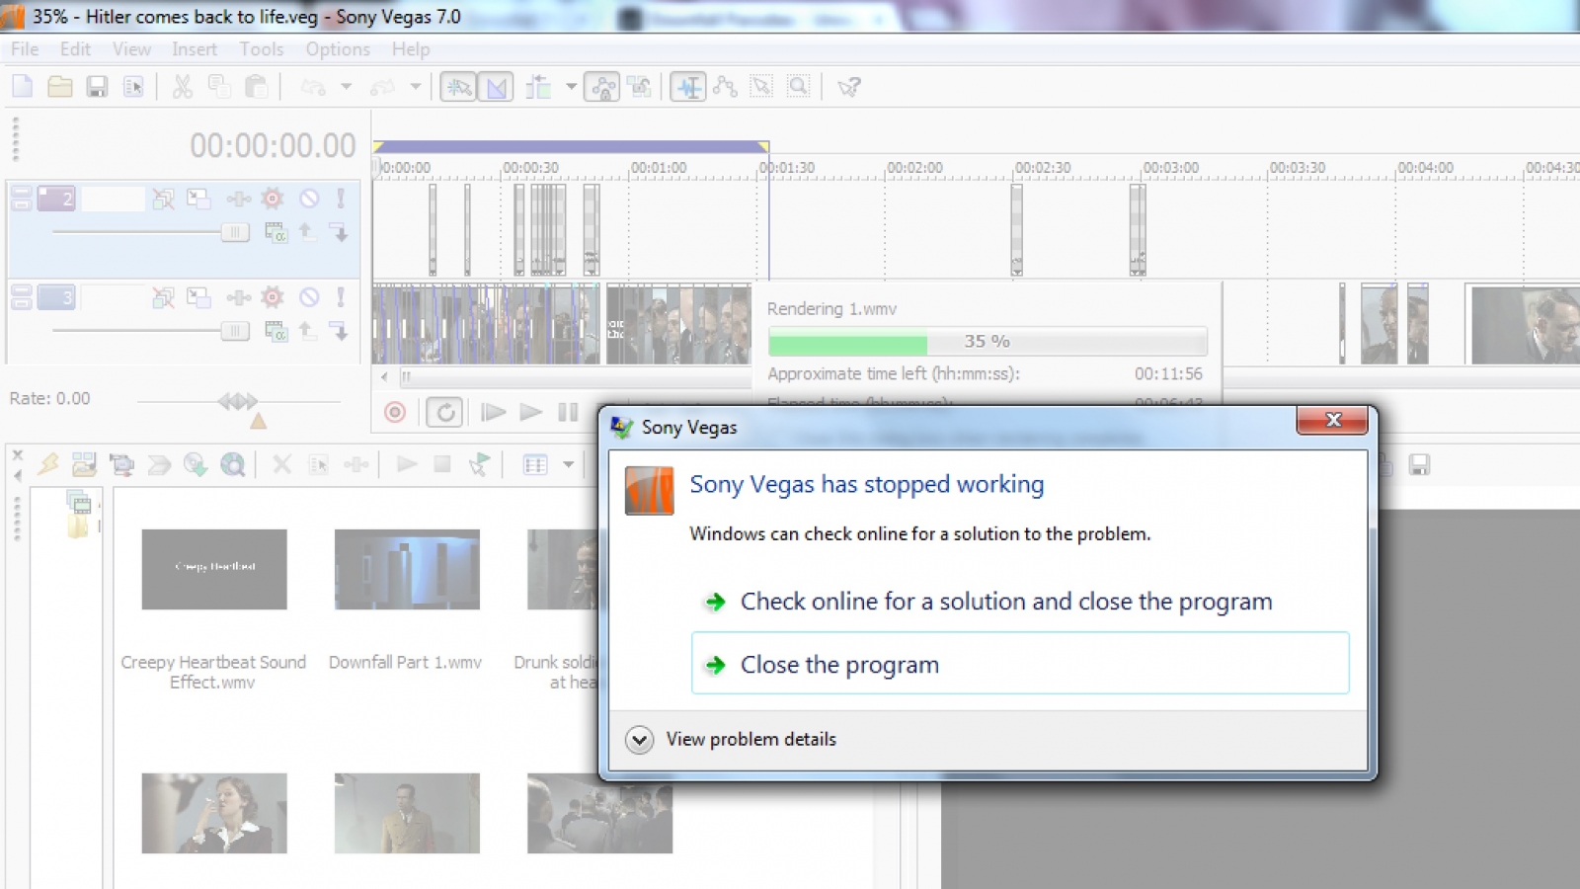Click the Save project icon in the toolbar
Viewport: 1580px width, 889px height.
tap(97, 87)
